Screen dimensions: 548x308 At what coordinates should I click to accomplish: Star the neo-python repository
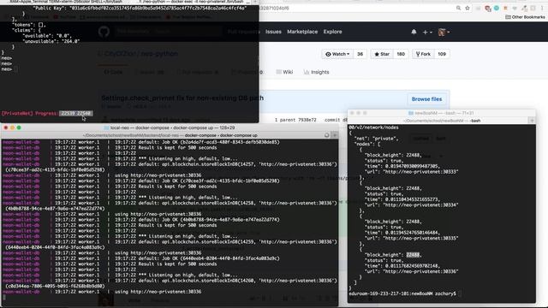pos(382,54)
